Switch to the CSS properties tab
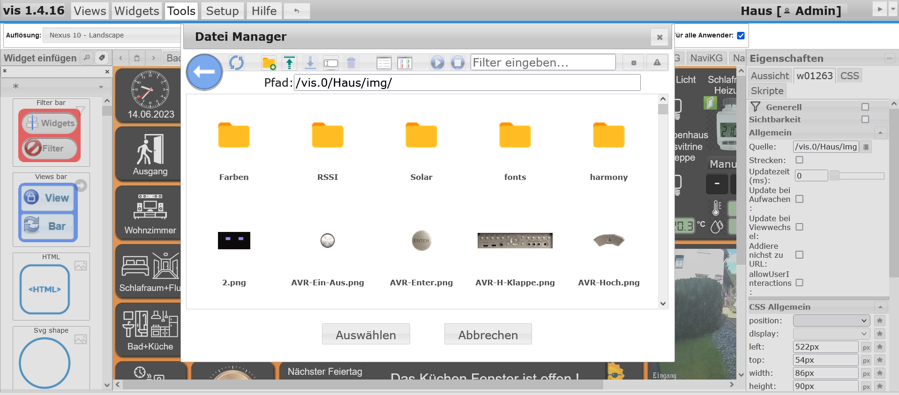899x395 pixels. coord(850,76)
